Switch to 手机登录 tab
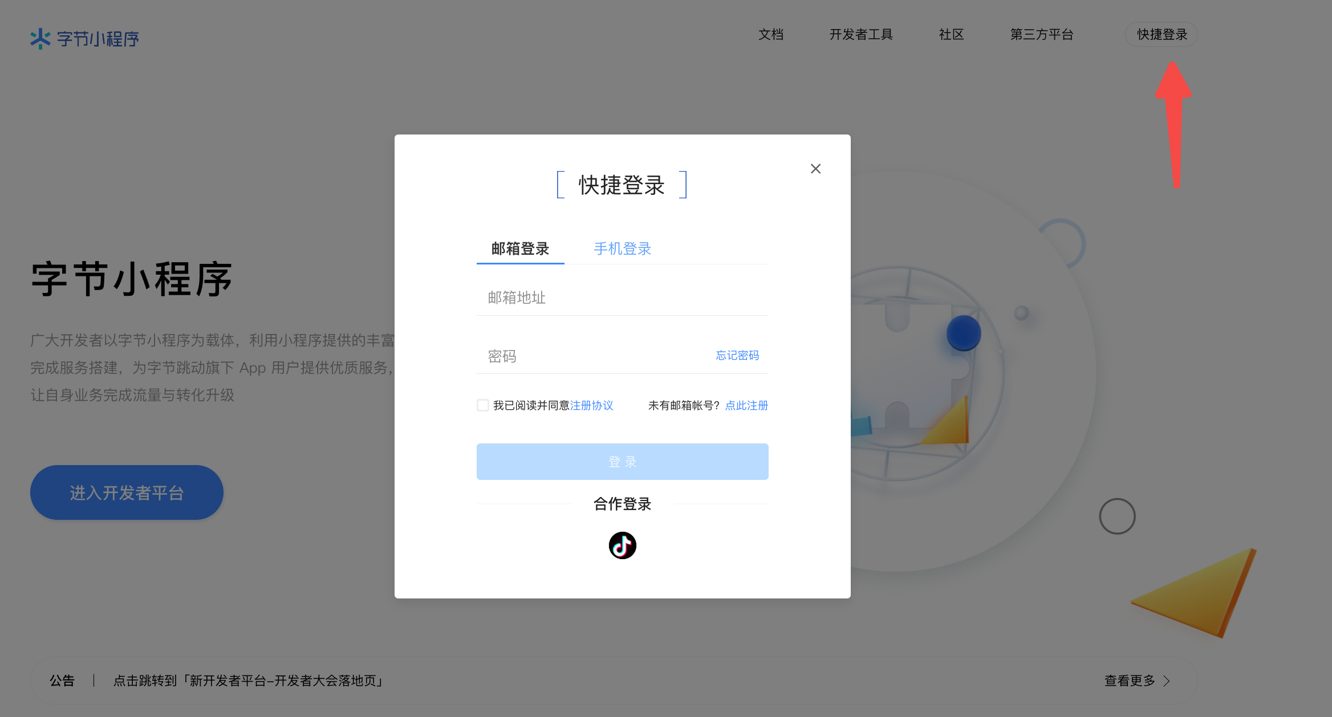Screen dimensions: 1332x717 point(622,248)
